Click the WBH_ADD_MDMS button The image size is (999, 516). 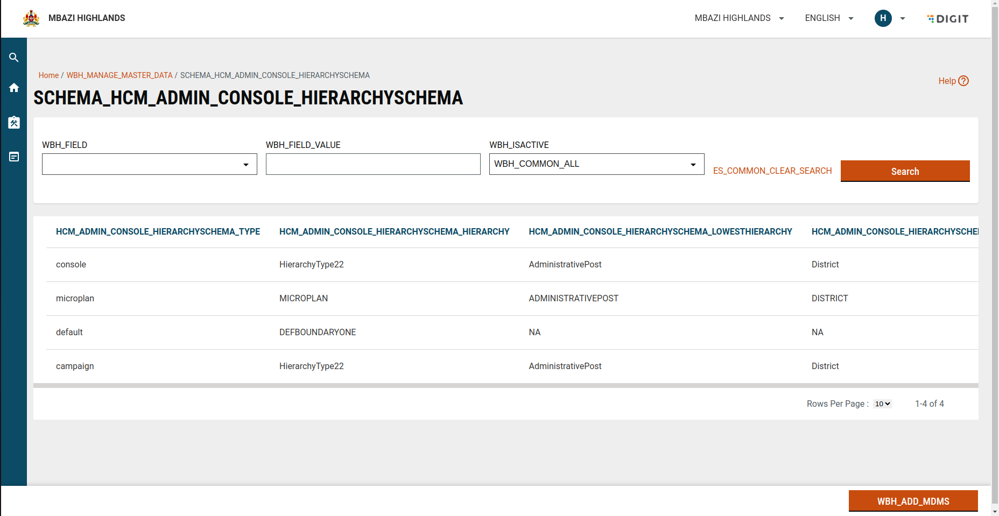913,501
